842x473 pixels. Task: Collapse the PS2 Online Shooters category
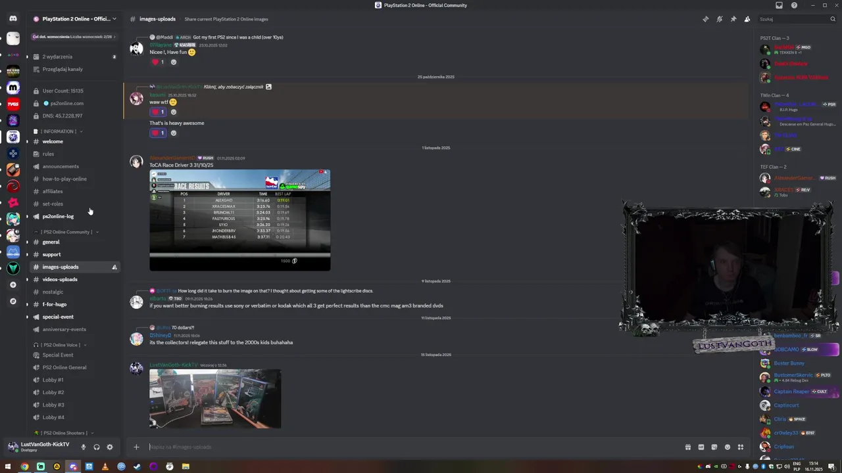pos(64,433)
